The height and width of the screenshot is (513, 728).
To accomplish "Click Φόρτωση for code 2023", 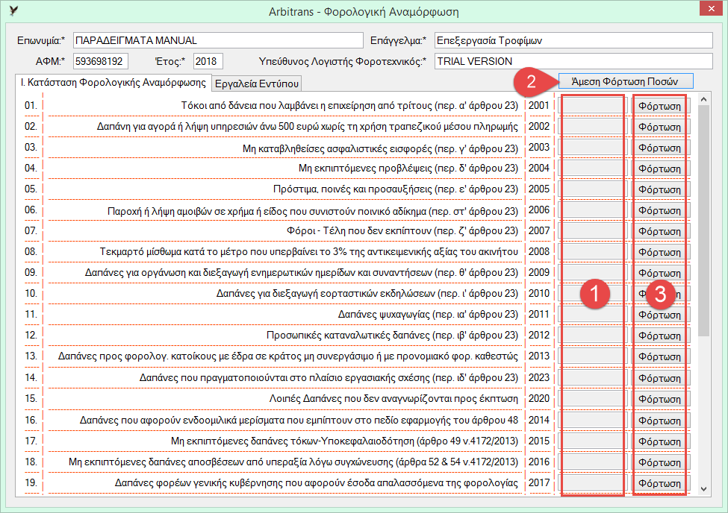I will [x=659, y=378].
